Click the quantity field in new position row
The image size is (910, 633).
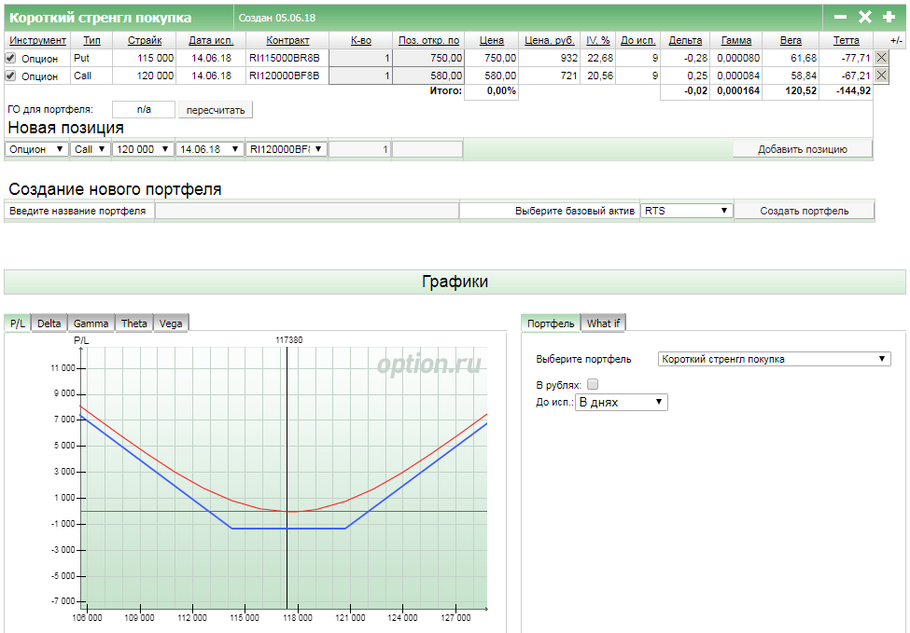coord(360,149)
